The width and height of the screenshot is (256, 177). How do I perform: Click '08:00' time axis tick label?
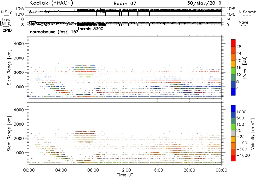[x=93, y=170]
